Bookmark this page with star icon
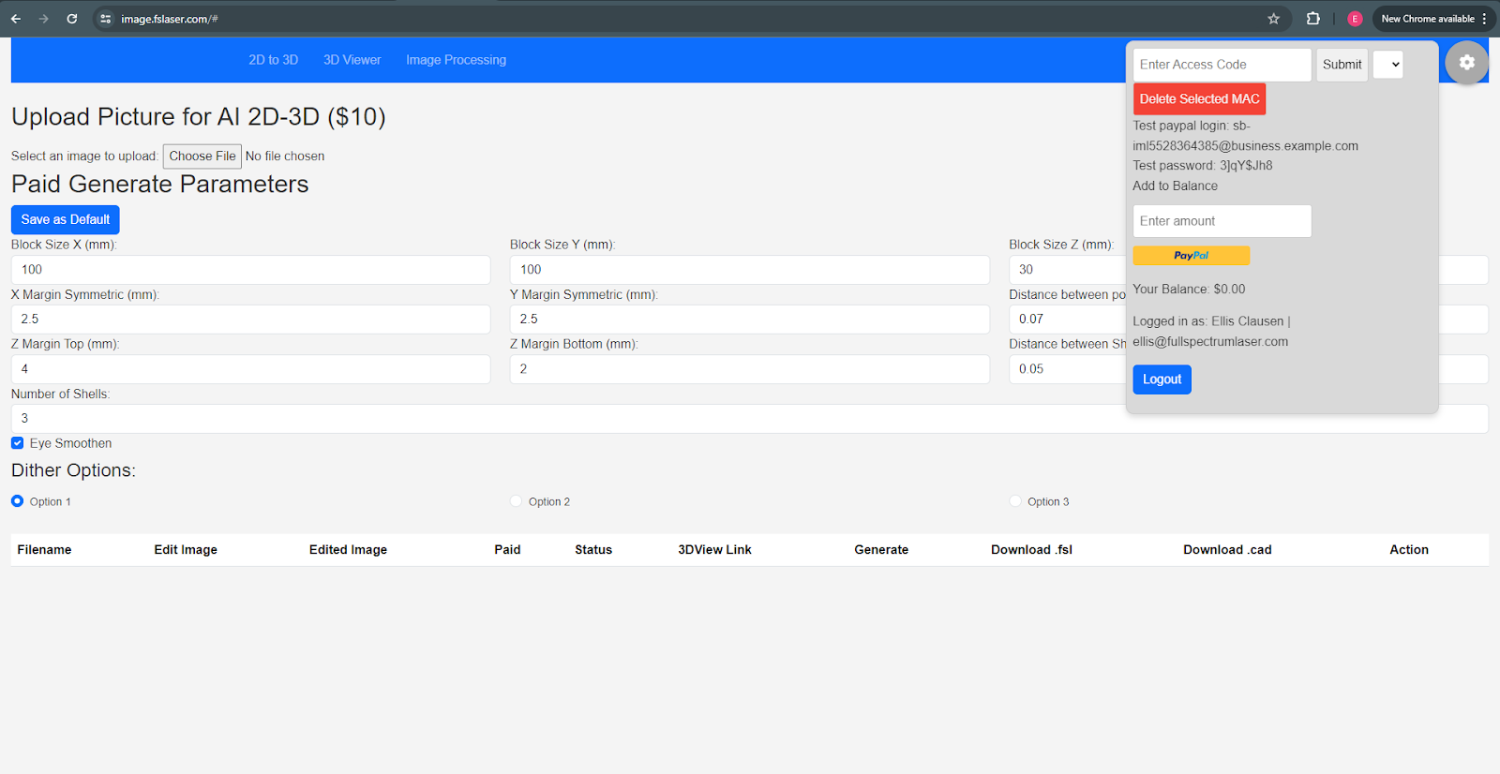Screen dimensions: 1500x774 click(1273, 19)
